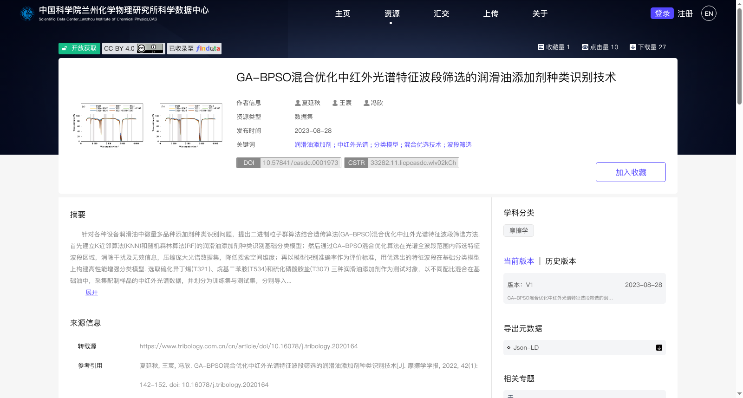
Task: Select the 摩擦学 subject tag
Action: click(x=519, y=230)
